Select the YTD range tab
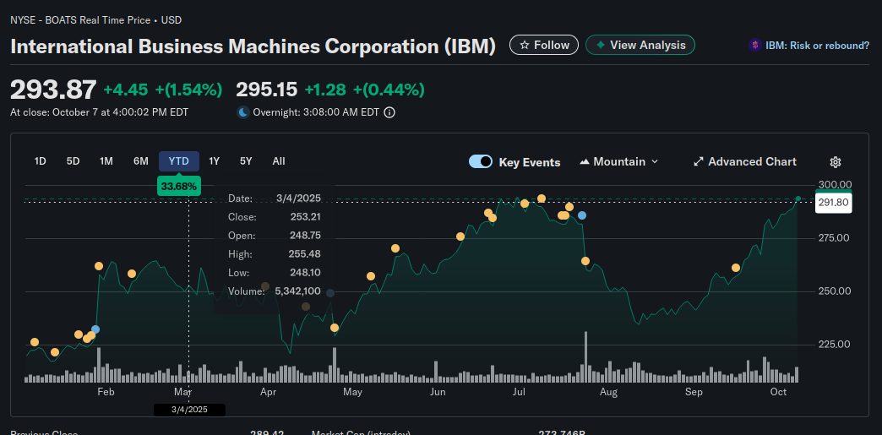Screen dimensions: 882x435 coord(179,161)
